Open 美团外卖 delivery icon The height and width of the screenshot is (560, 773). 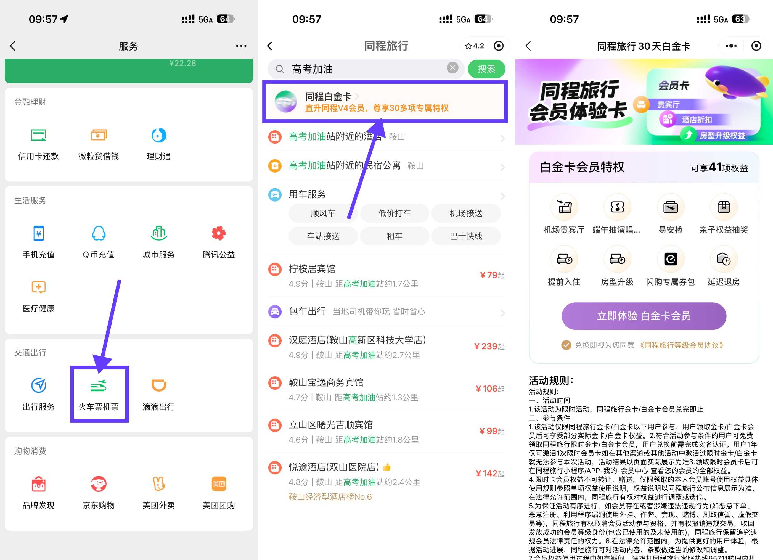(158, 484)
